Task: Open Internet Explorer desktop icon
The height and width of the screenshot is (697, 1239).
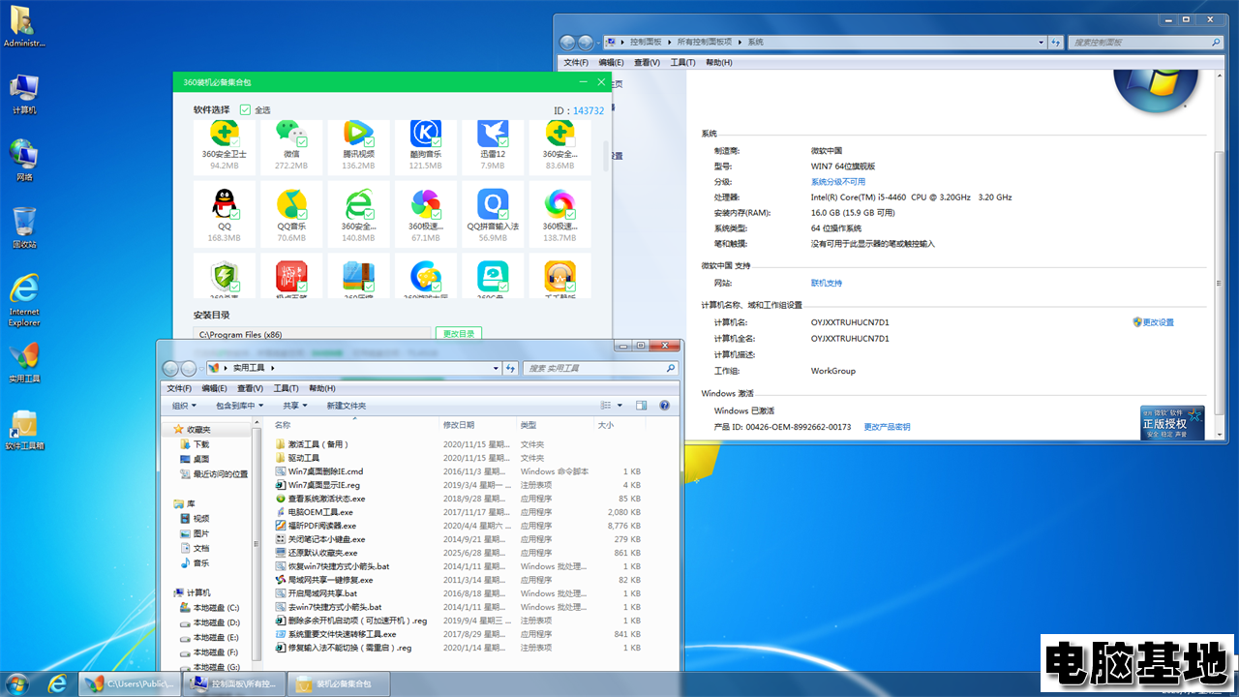Action: pos(24,300)
